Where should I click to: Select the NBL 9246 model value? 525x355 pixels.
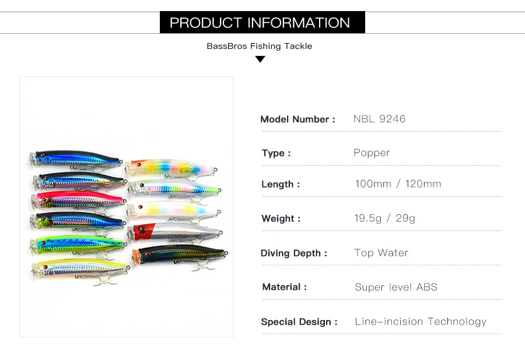379,119
